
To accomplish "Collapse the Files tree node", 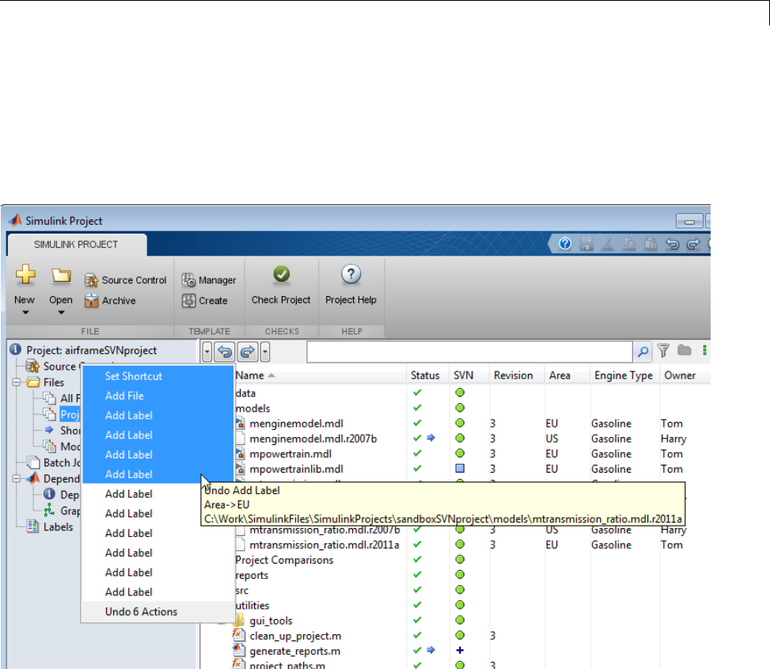I will coord(16,382).
